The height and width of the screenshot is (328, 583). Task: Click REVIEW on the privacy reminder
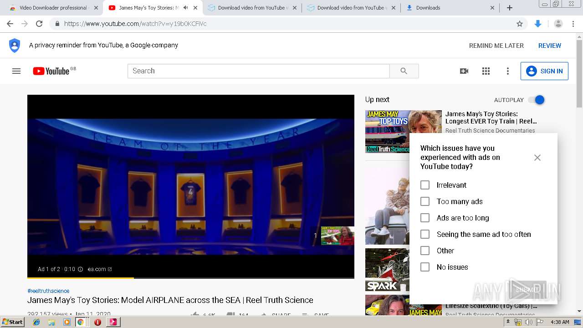click(550, 46)
